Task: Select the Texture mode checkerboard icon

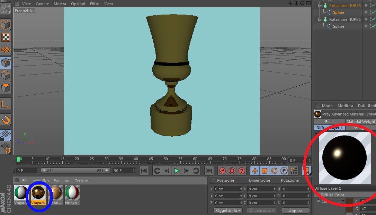Action: pos(6,37)
